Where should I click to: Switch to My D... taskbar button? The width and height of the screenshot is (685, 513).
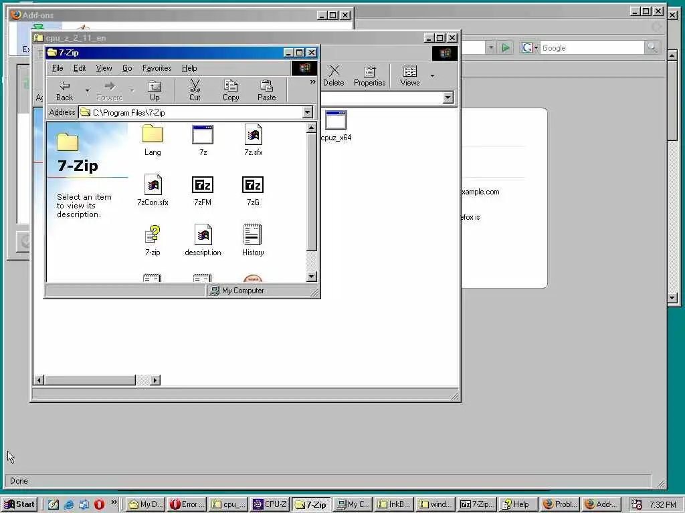click(x=145, y=504)
